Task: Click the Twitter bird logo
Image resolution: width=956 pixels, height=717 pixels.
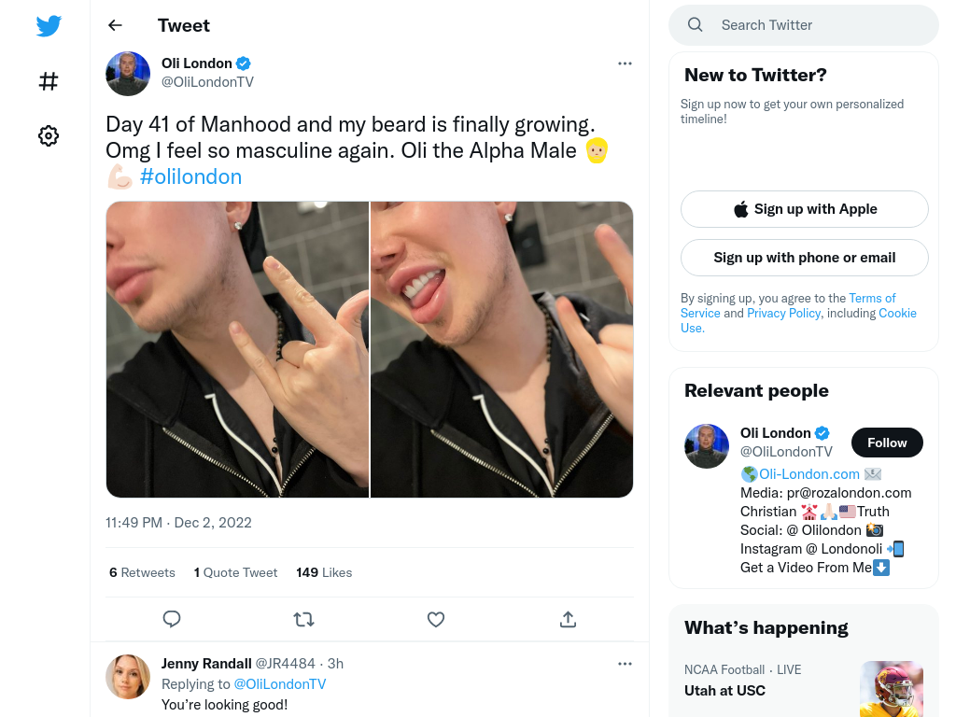Action: (49, 25)
